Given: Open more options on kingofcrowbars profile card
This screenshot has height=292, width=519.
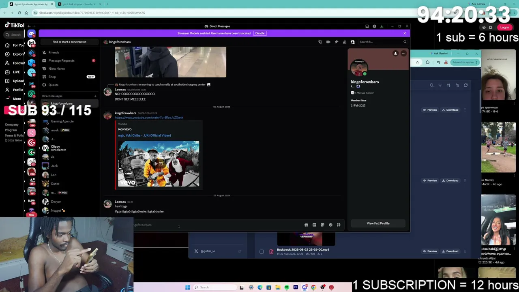Looking at the screenshot, I should tap(403, 53).
